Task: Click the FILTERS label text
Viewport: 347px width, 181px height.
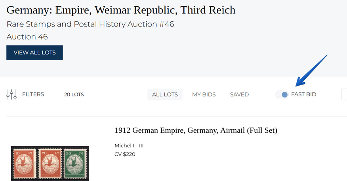Action: pyautogui.click(x=33, y=94)
